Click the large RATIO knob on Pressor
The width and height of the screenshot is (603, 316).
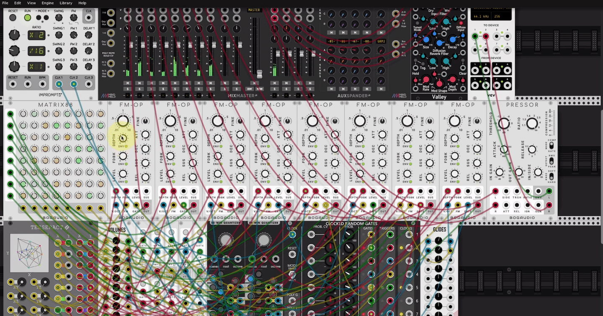click(x=531, y=124)
